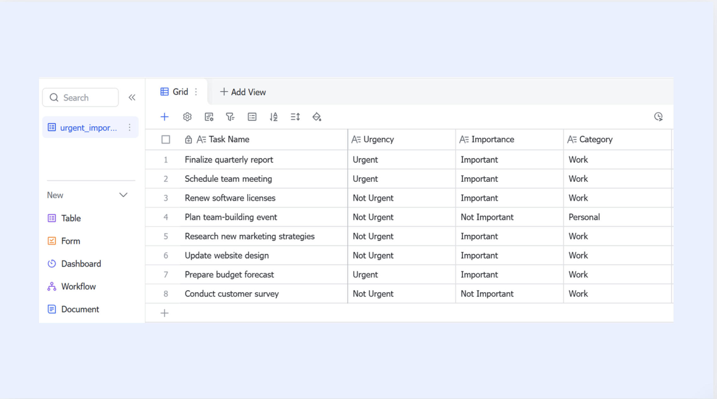
Task: Click the 'Personal' category cell
Action: [x=618, y=217]
